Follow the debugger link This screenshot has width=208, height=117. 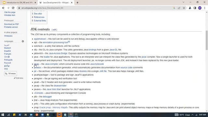pos(47,97)
